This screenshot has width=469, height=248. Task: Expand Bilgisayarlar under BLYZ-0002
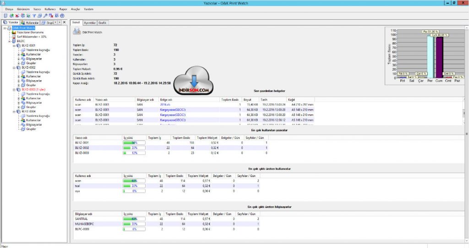point(18,81)
